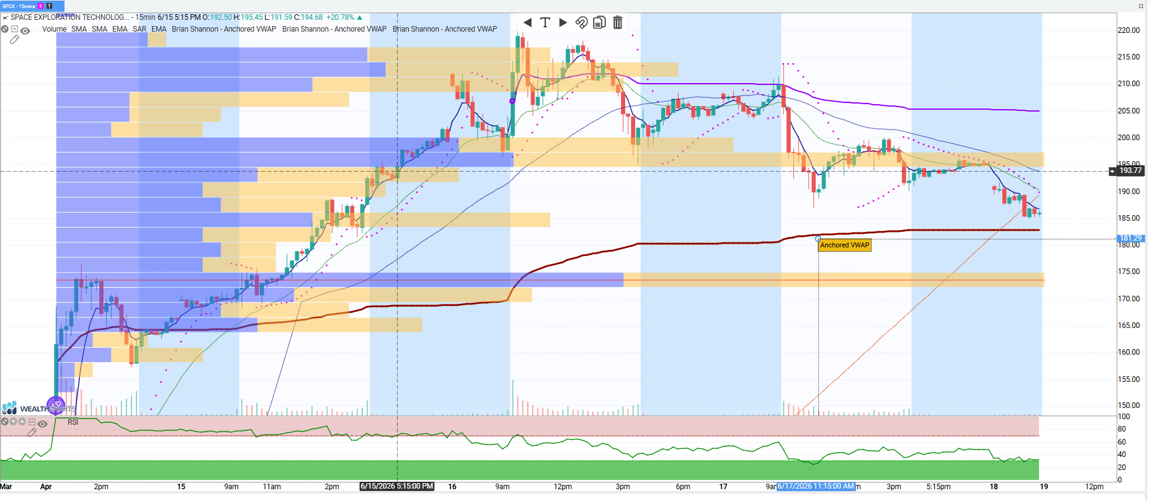Click the second Brian Shannon Anchored VWAP label
Viewport: 1150px width, 501px height.
point(334,29)
